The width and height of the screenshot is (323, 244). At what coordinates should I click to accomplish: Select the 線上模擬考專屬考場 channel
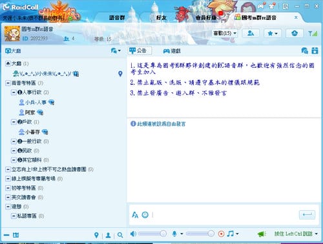coord(34,179)
